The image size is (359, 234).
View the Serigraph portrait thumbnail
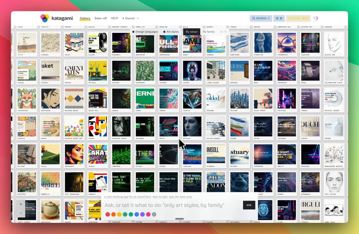tap(74, 154)
